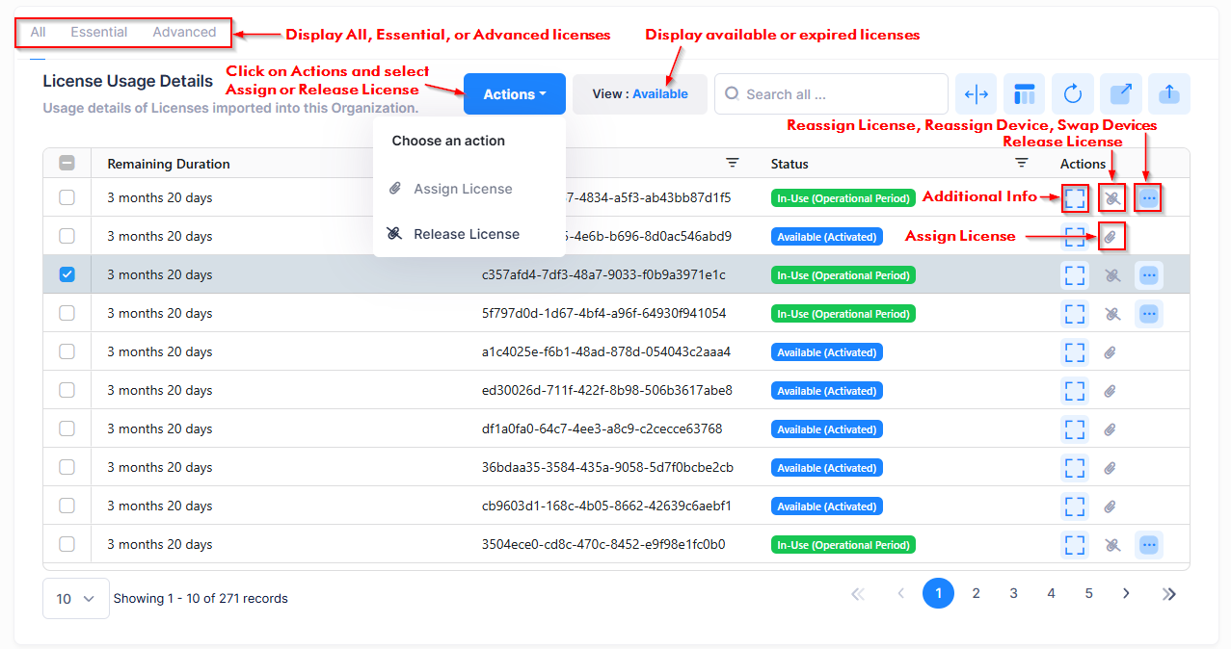Open the more options menu for the c357afd4 license
The image size is (1231, 649).
[1148, 275]
